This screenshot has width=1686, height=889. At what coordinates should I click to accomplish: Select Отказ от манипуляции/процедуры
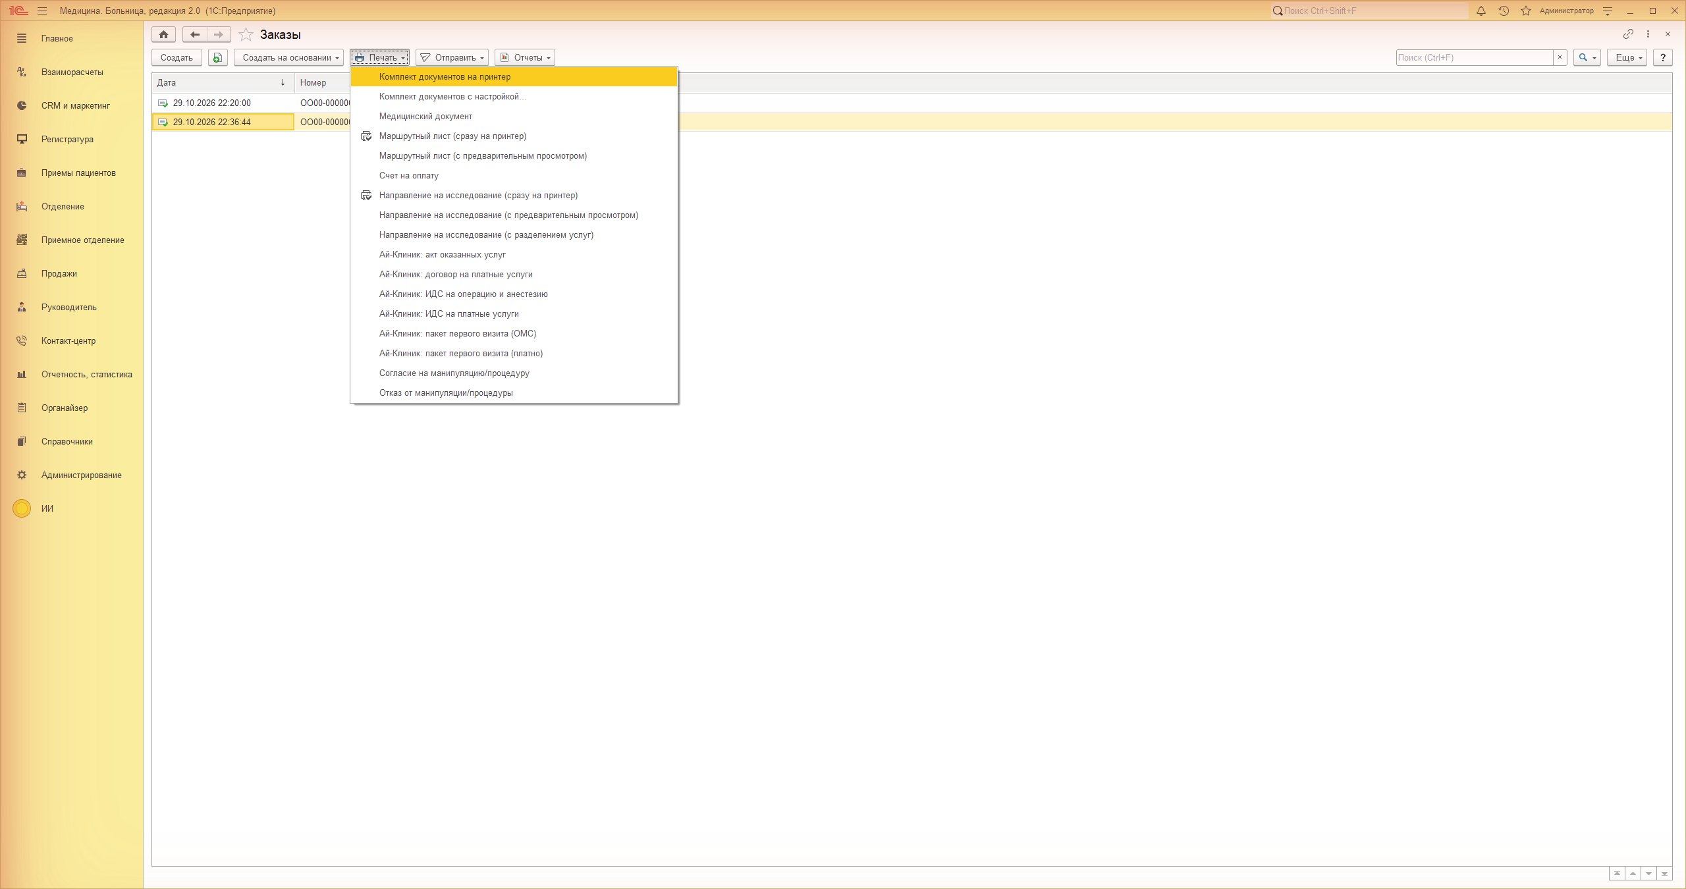pyautogui.click(x=514, y=393)
